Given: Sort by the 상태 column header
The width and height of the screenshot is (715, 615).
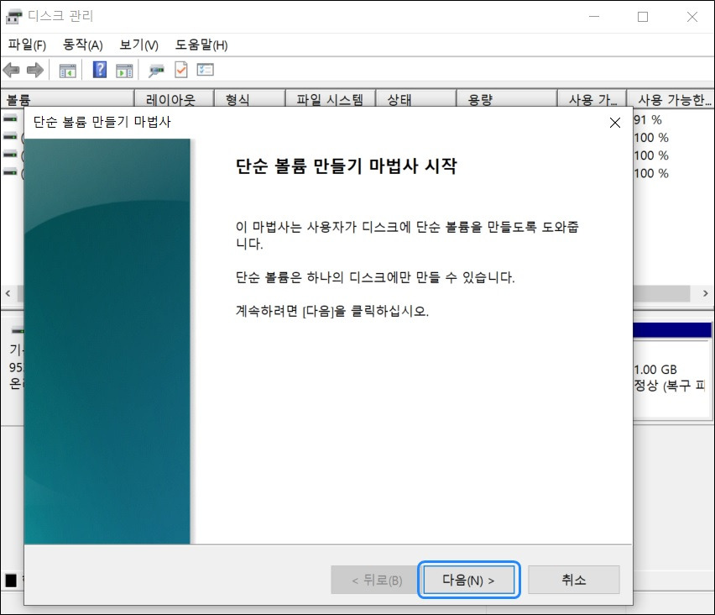Looking at the screenshot, I should click(416, 98).
